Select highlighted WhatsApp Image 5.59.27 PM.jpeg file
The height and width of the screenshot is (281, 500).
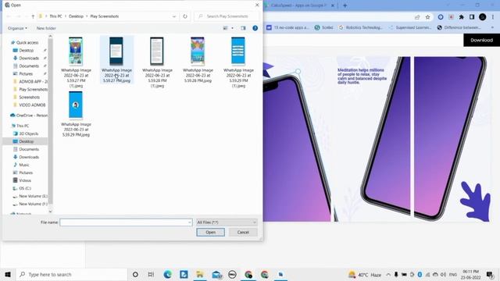click(x=116, y=59)
